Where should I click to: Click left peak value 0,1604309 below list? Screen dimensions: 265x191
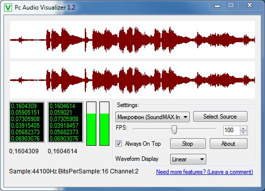click(24, 151)
